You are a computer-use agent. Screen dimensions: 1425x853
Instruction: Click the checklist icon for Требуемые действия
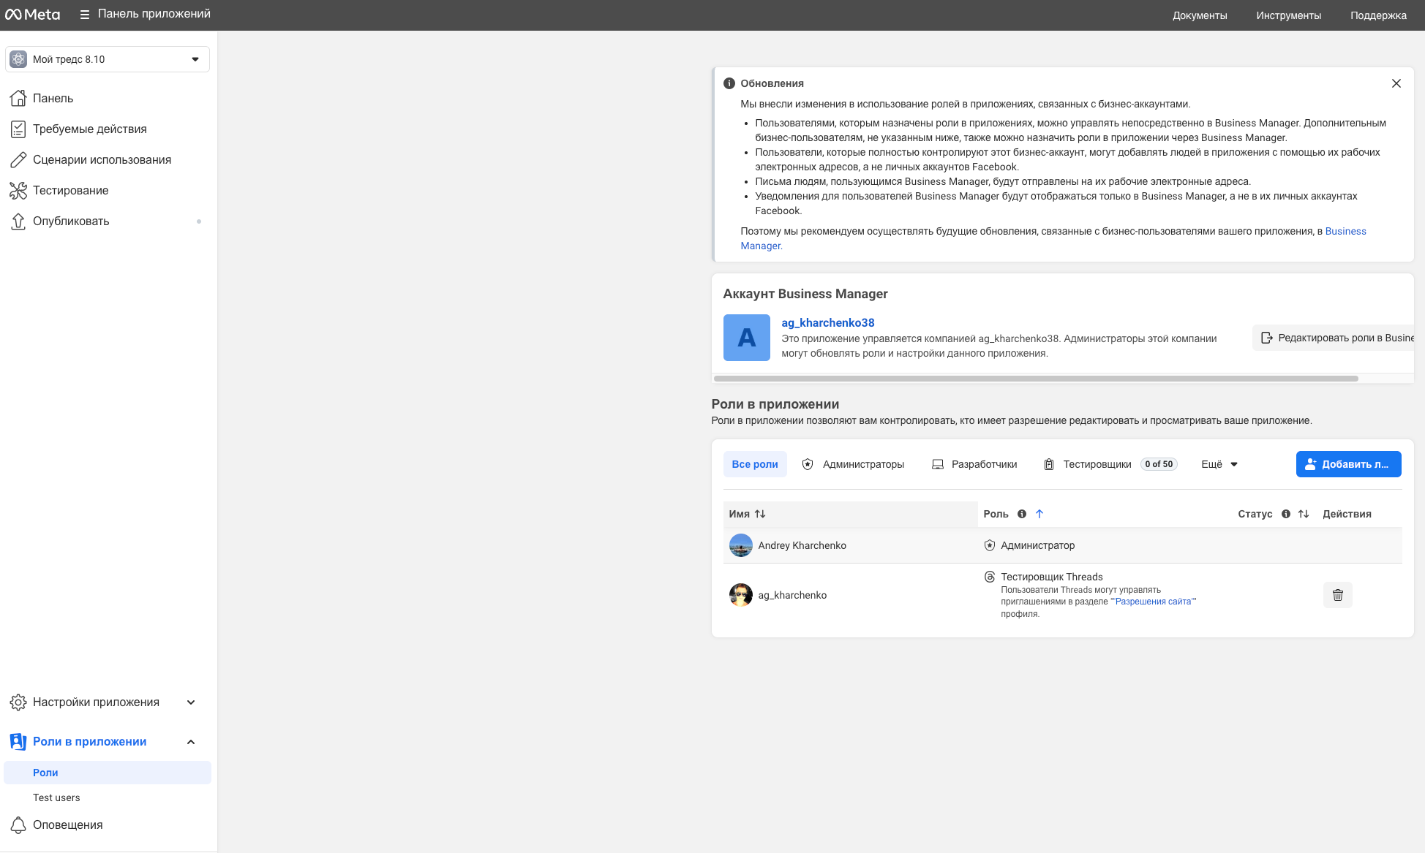[18, 129]
